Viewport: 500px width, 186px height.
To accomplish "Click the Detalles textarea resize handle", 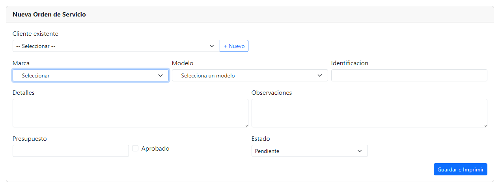I will click(246, 125).
